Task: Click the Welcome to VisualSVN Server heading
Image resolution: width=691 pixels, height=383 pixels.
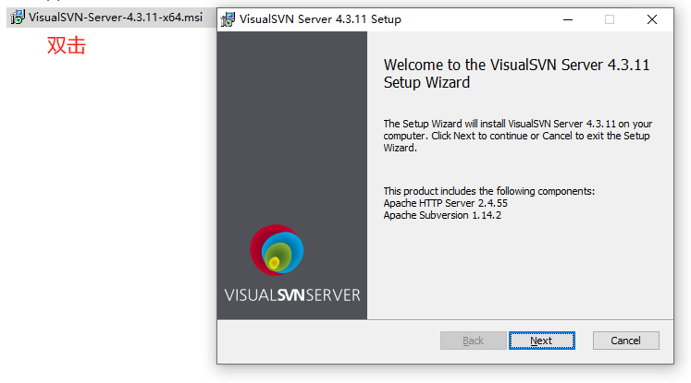Action: [x=516, y=74]
